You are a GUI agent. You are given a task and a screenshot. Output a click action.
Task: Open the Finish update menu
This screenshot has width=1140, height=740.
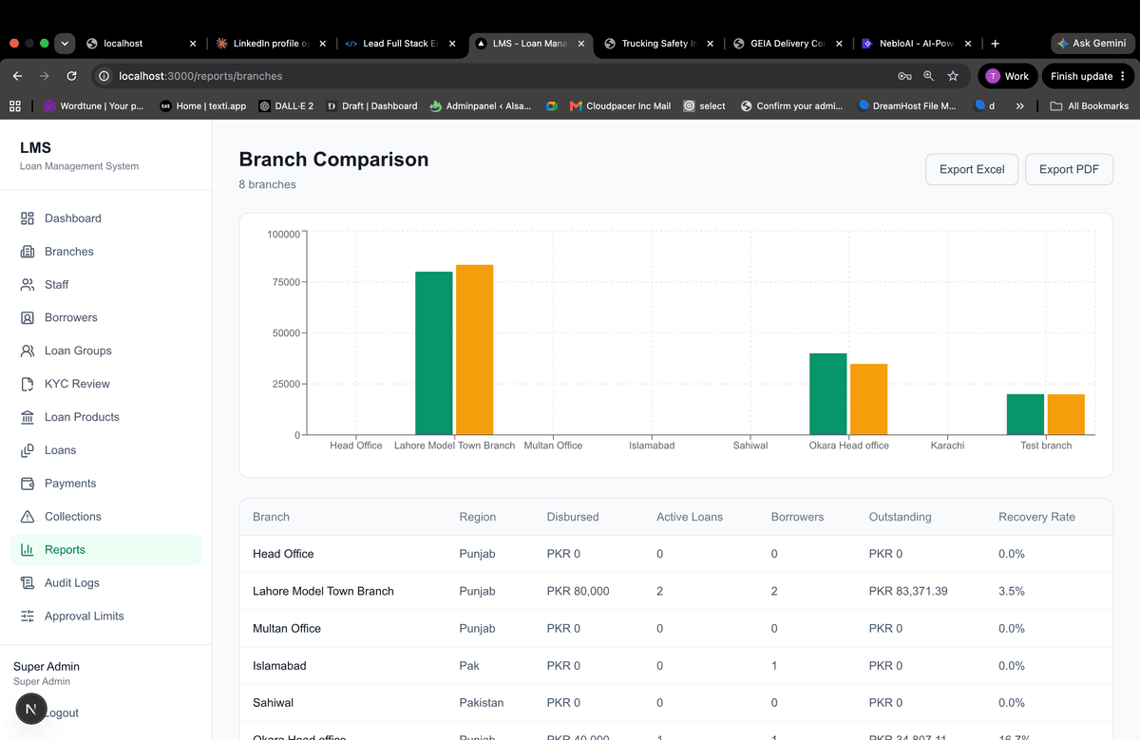(1087, 76)
